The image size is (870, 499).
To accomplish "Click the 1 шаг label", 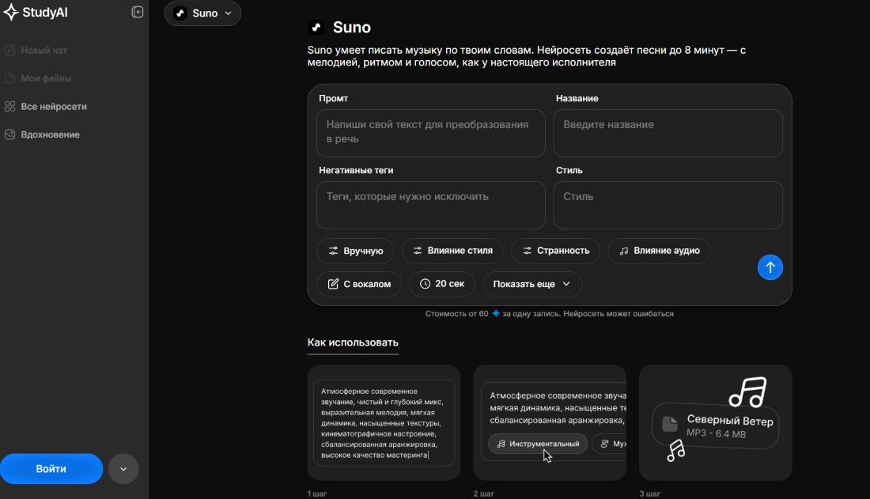I will pyautogui.click(x=317, y=493).
